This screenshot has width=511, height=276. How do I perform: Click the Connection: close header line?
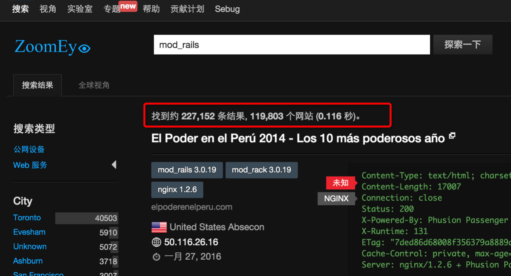click(x=402, y=198)
